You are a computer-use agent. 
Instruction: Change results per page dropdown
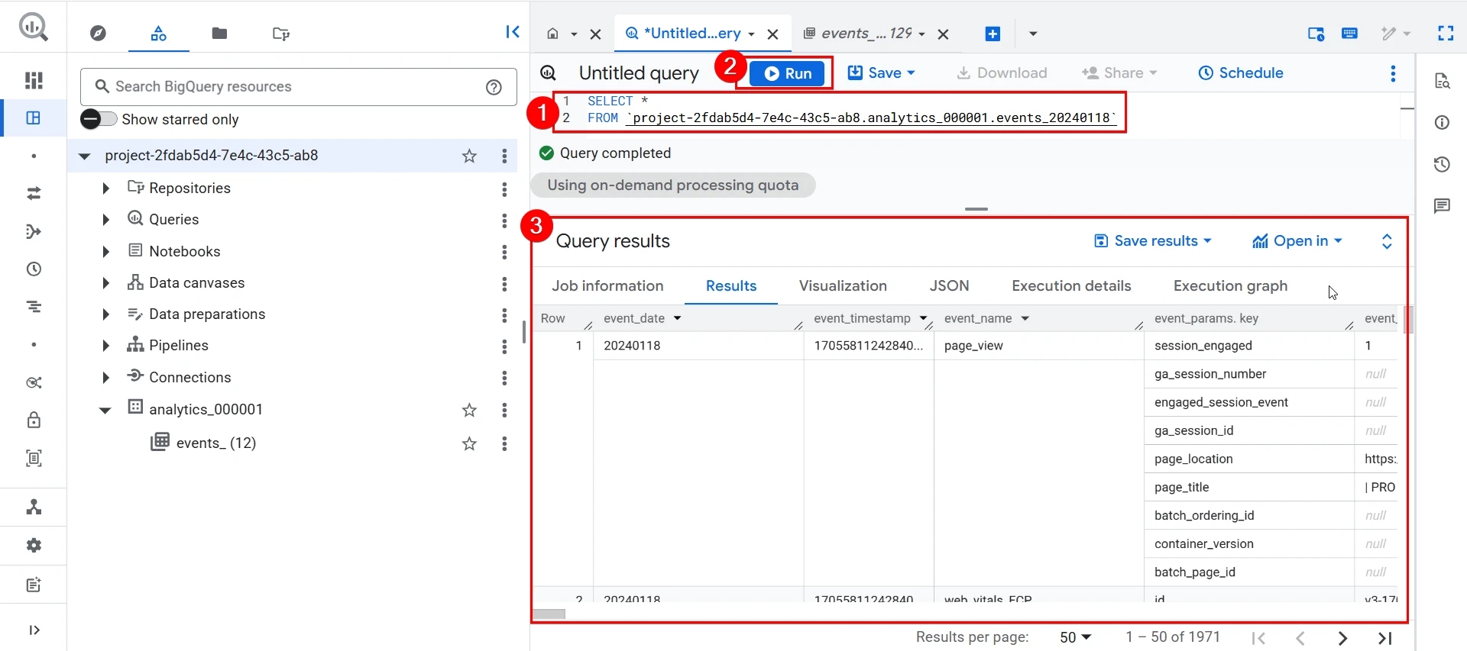pos(1076,637)
